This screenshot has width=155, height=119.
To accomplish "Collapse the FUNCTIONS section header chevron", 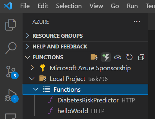I will pyautogui.click(x=27, y=57).
